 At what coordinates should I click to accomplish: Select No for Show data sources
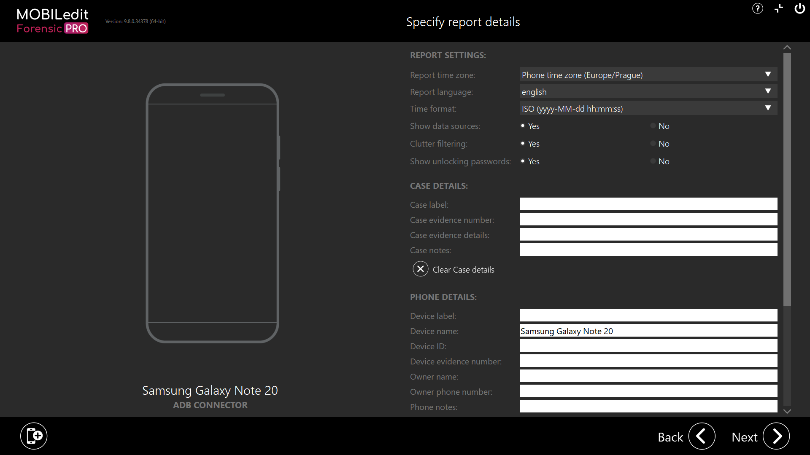pyautogui.click(x=653, y=126)
